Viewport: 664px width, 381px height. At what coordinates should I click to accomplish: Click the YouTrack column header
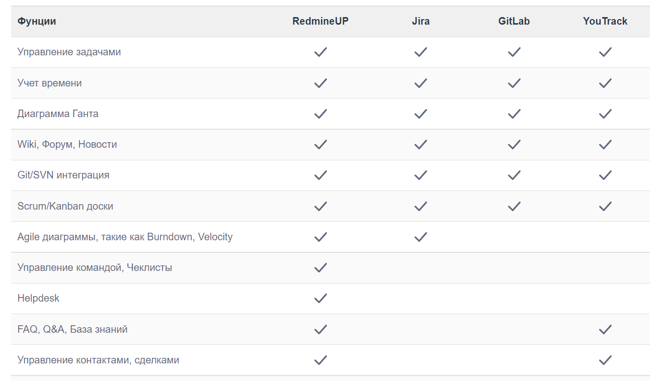coord(605,21)
